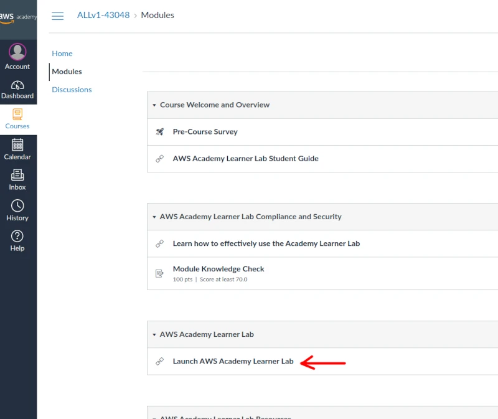Image resolution: width=498 pixels, height=419 pixels.
Task: Collapse the AWS Academy Learner Lab module arrow
Action: [x=154, y=334]
